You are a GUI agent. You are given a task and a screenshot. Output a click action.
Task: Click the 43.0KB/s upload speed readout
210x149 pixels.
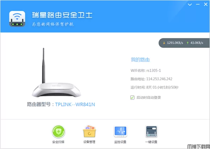(197, 43)
